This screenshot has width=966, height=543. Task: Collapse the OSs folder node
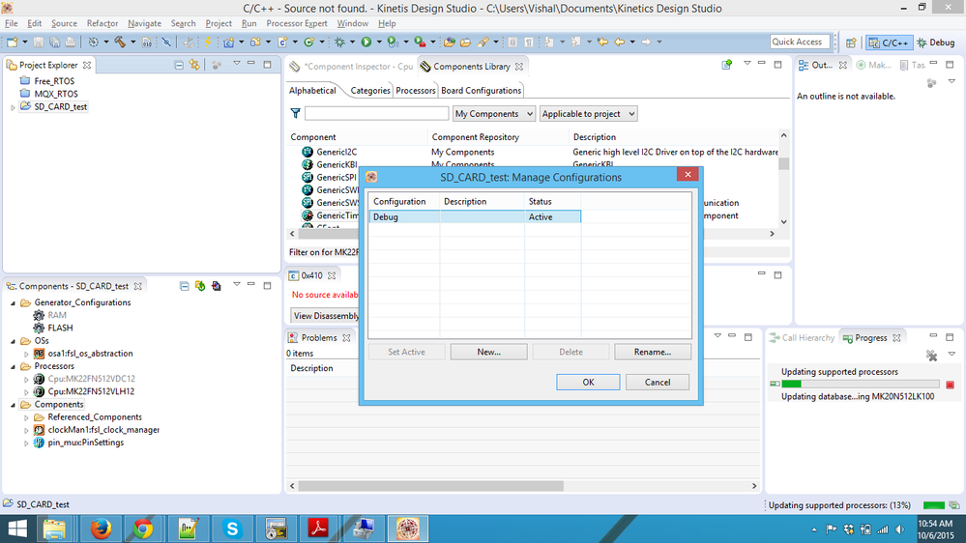[13, 341]
